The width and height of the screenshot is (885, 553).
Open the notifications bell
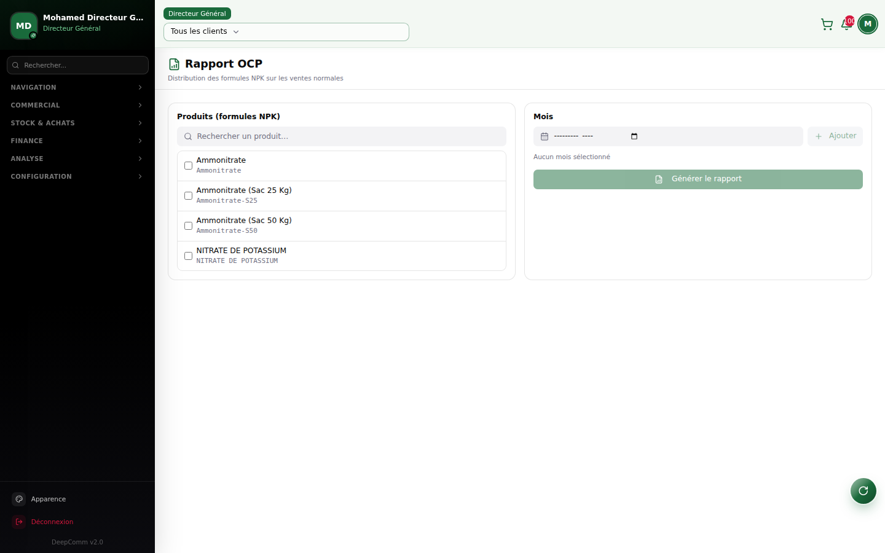[x=846, y=25]
